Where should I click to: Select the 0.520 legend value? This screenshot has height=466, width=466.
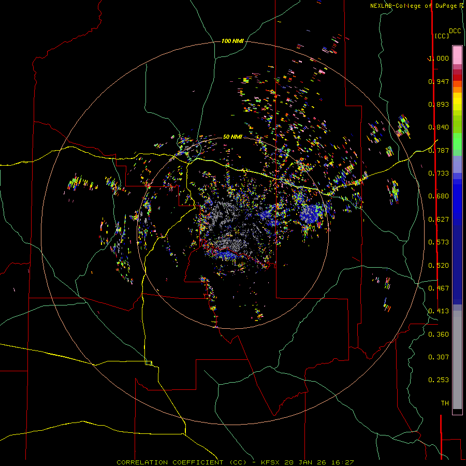pos(439,266)
